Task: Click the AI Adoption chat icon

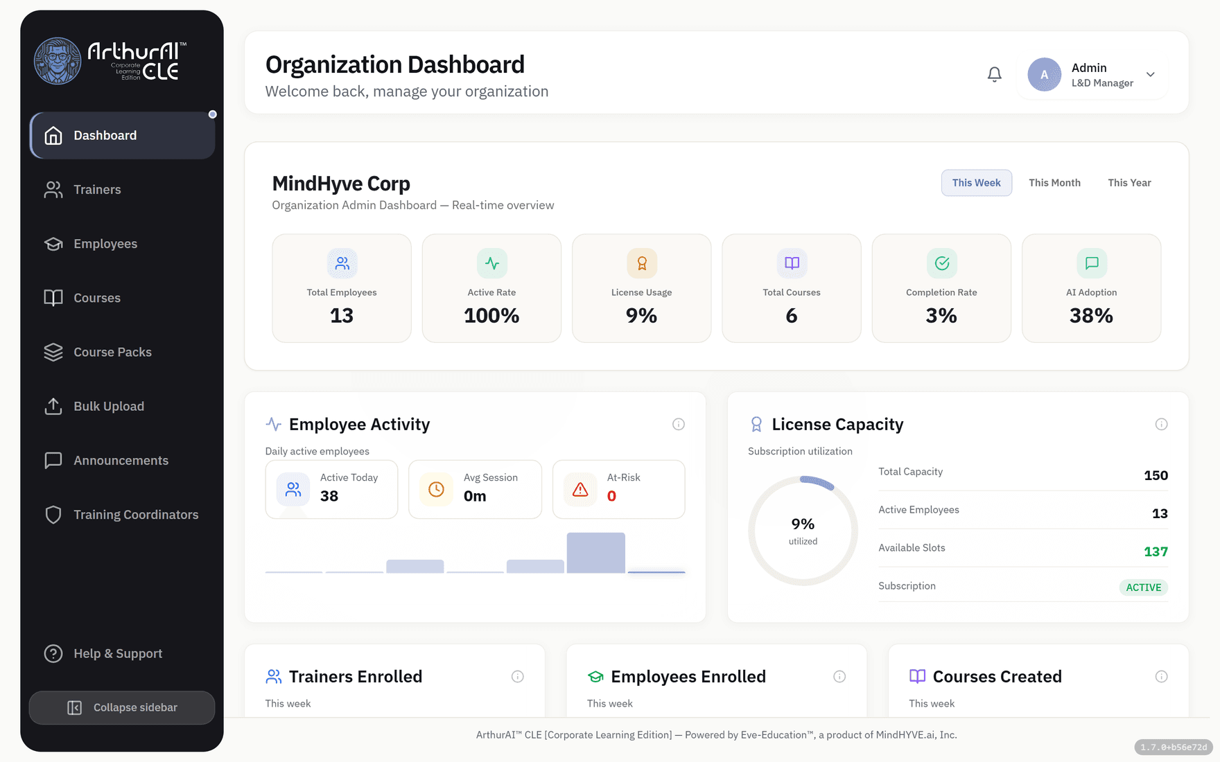Action: 1092,263
